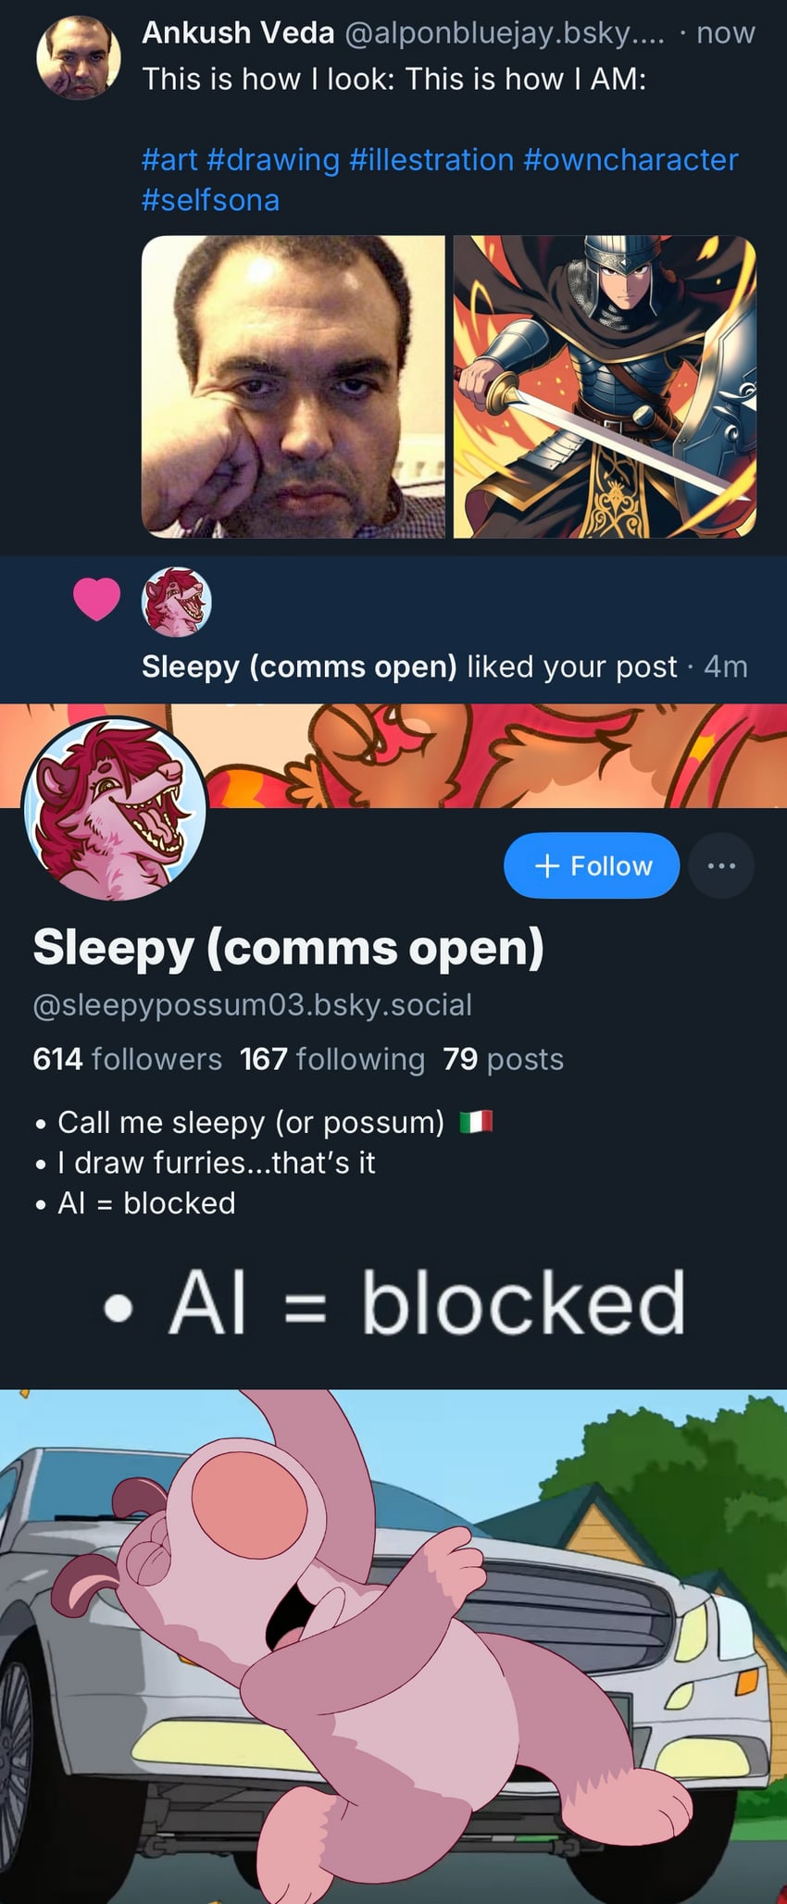Open Sleepy's avatar in the like notification
This screenshot has height=1904, width=787.
point(176,602)
